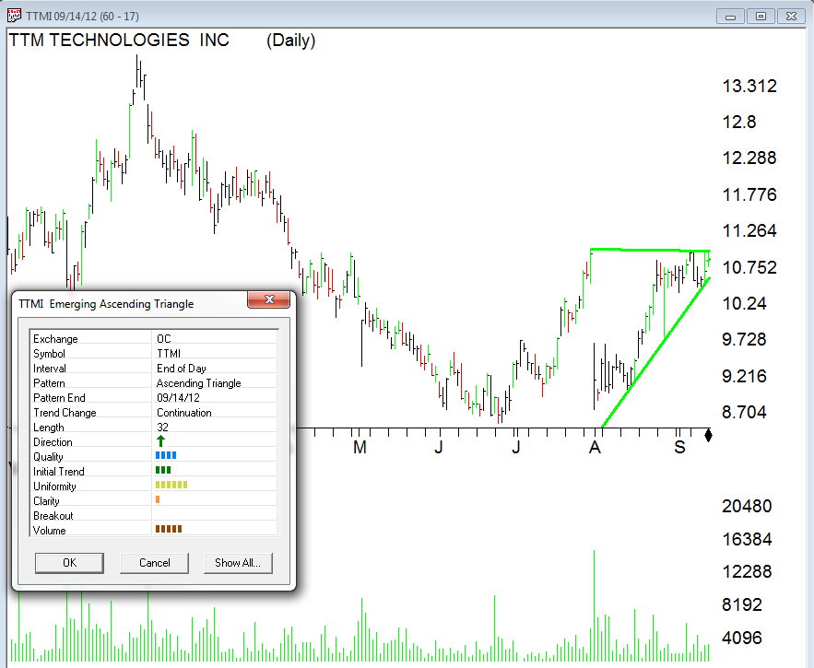Viewport: 814px width, 668px height.
Task: Click the M month label on the time axis
Action: 360,447
